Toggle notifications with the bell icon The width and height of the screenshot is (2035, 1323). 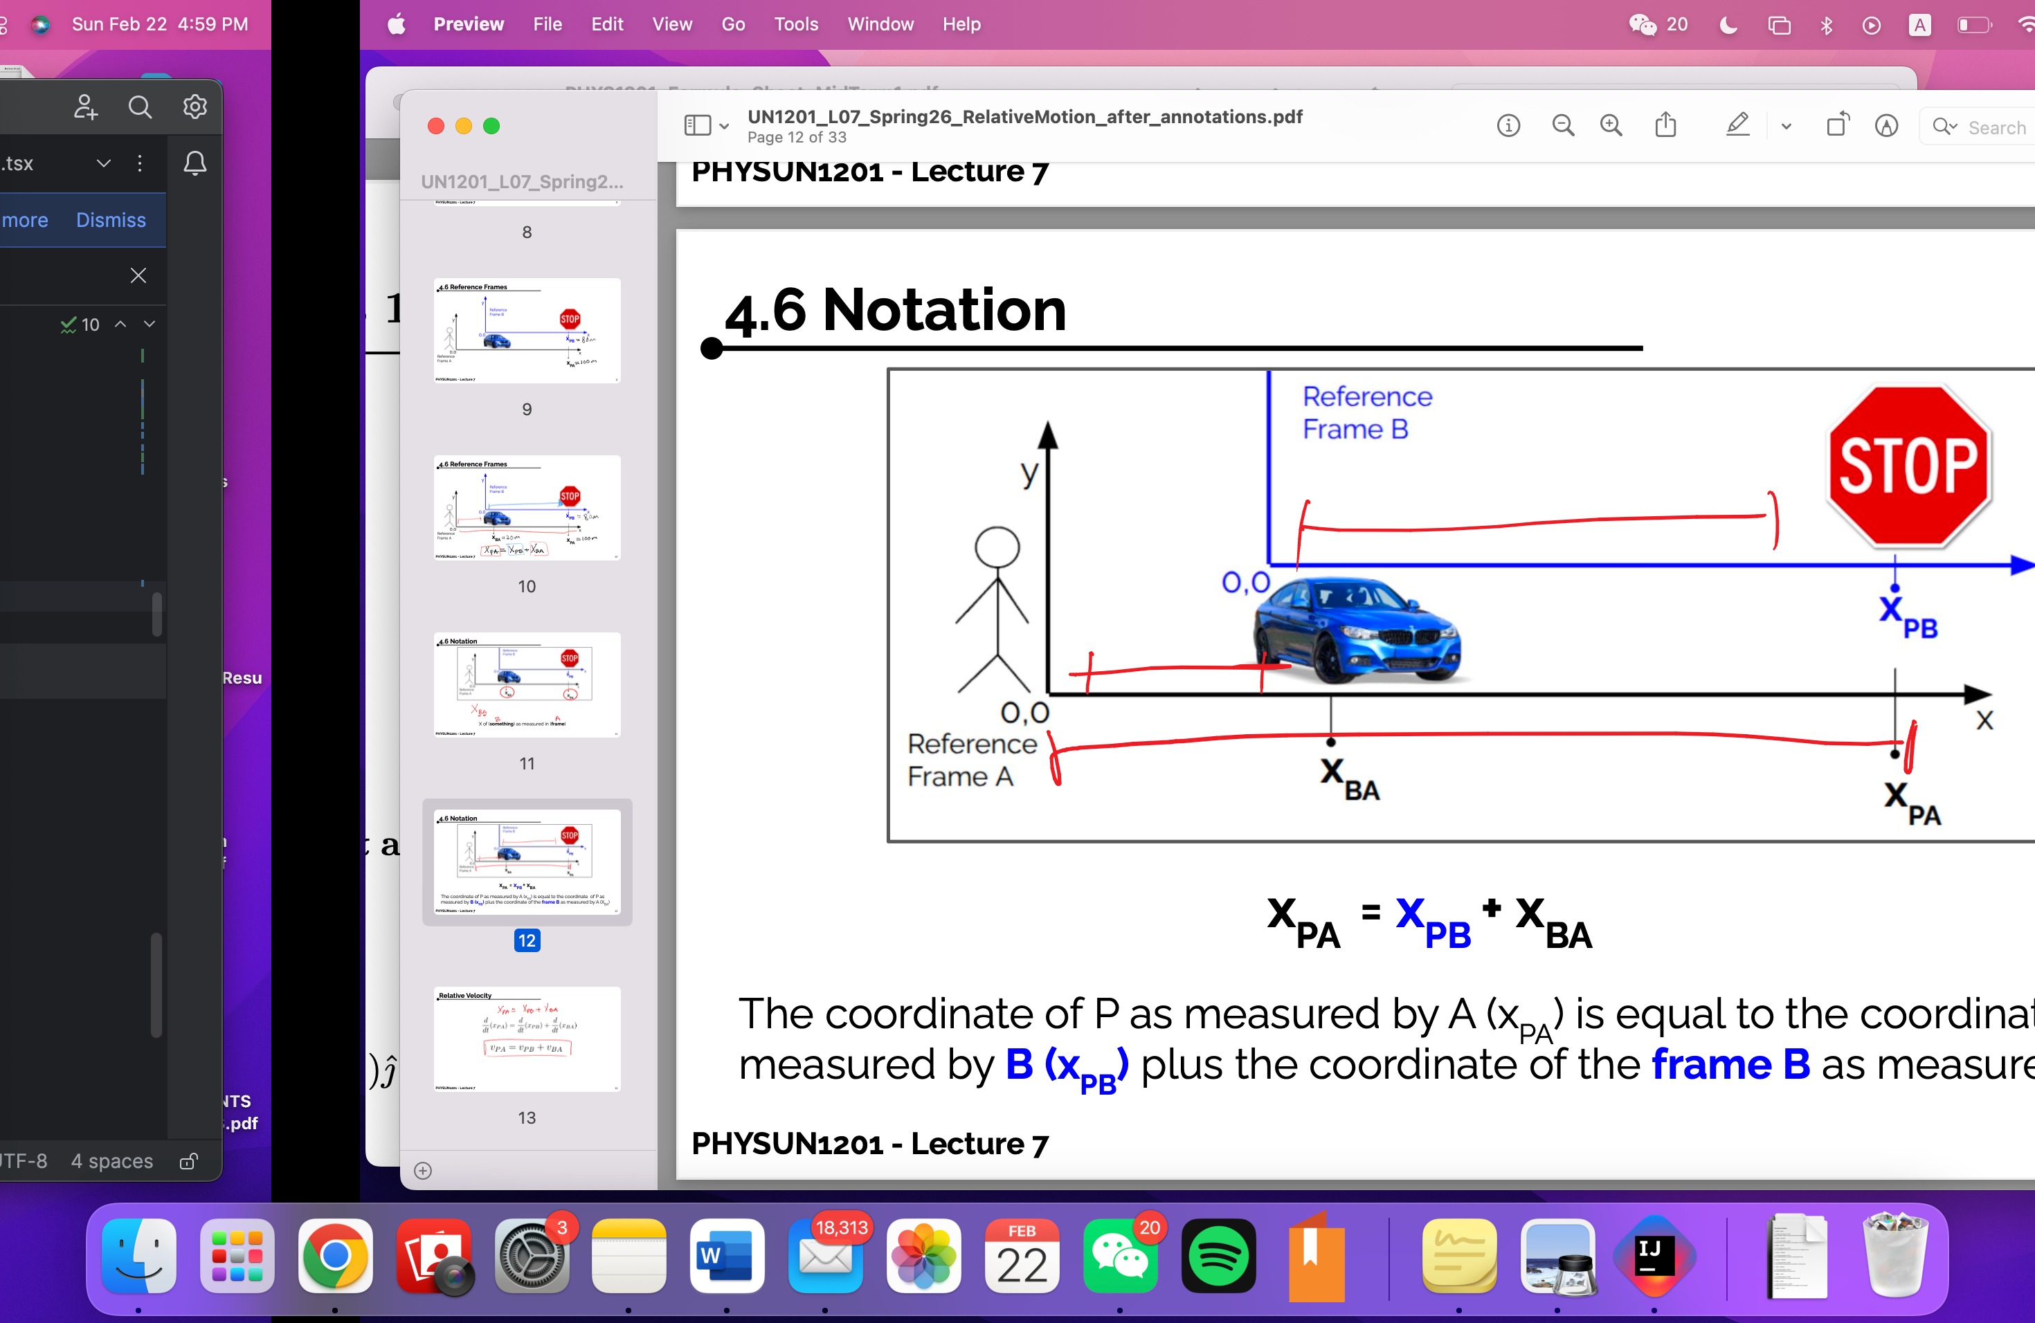[194, 164]
